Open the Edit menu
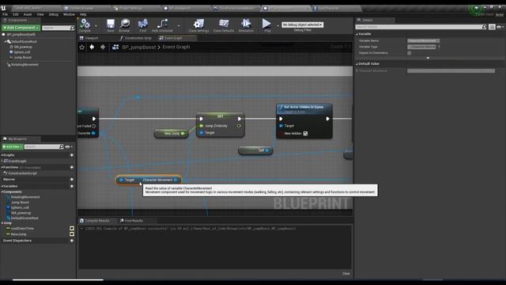 (16, 14)
